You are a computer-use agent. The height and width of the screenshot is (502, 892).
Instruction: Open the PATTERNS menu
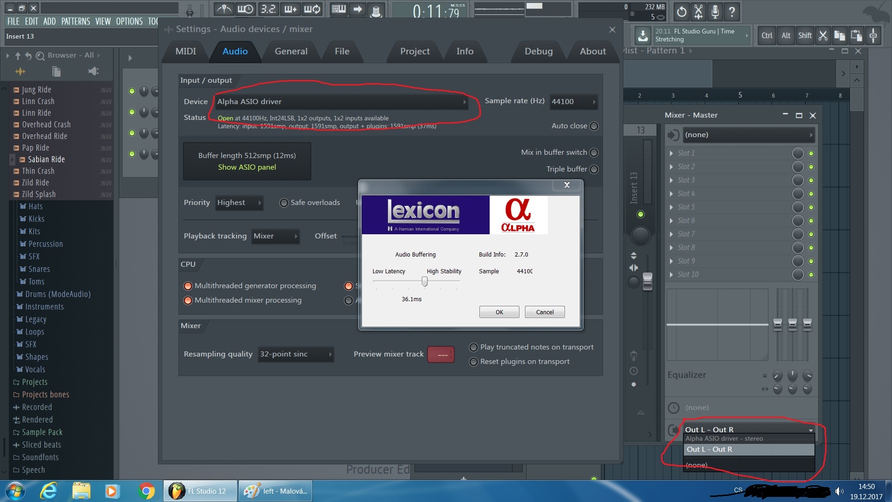coord(75,21)
